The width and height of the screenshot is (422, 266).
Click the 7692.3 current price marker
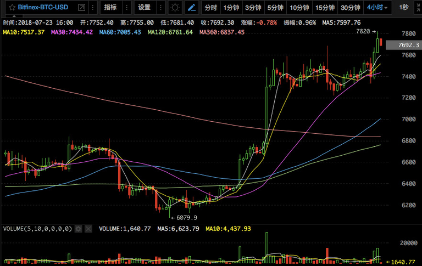[404, 45]
